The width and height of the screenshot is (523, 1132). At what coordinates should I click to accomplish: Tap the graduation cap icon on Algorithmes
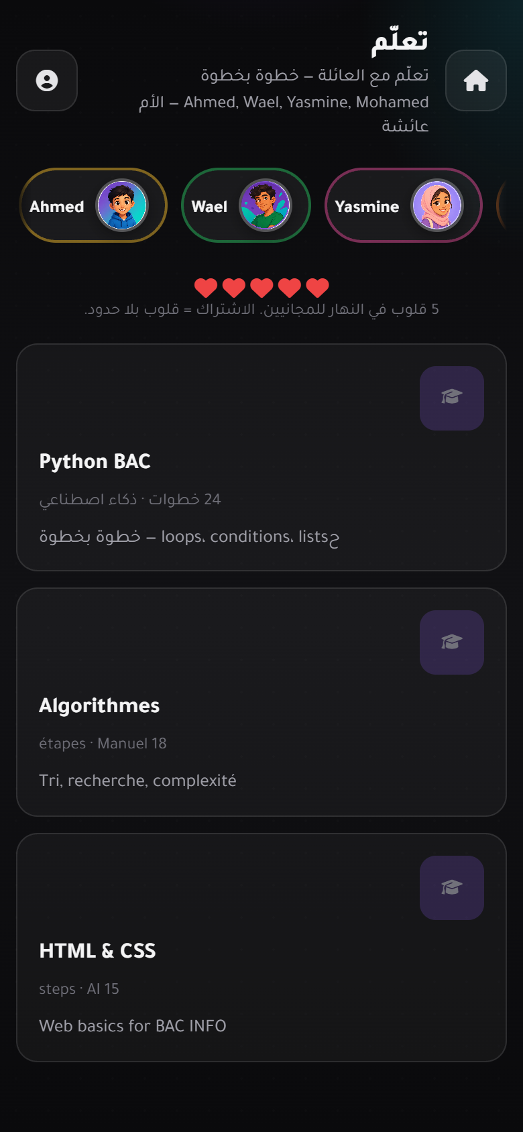(452, 642)
